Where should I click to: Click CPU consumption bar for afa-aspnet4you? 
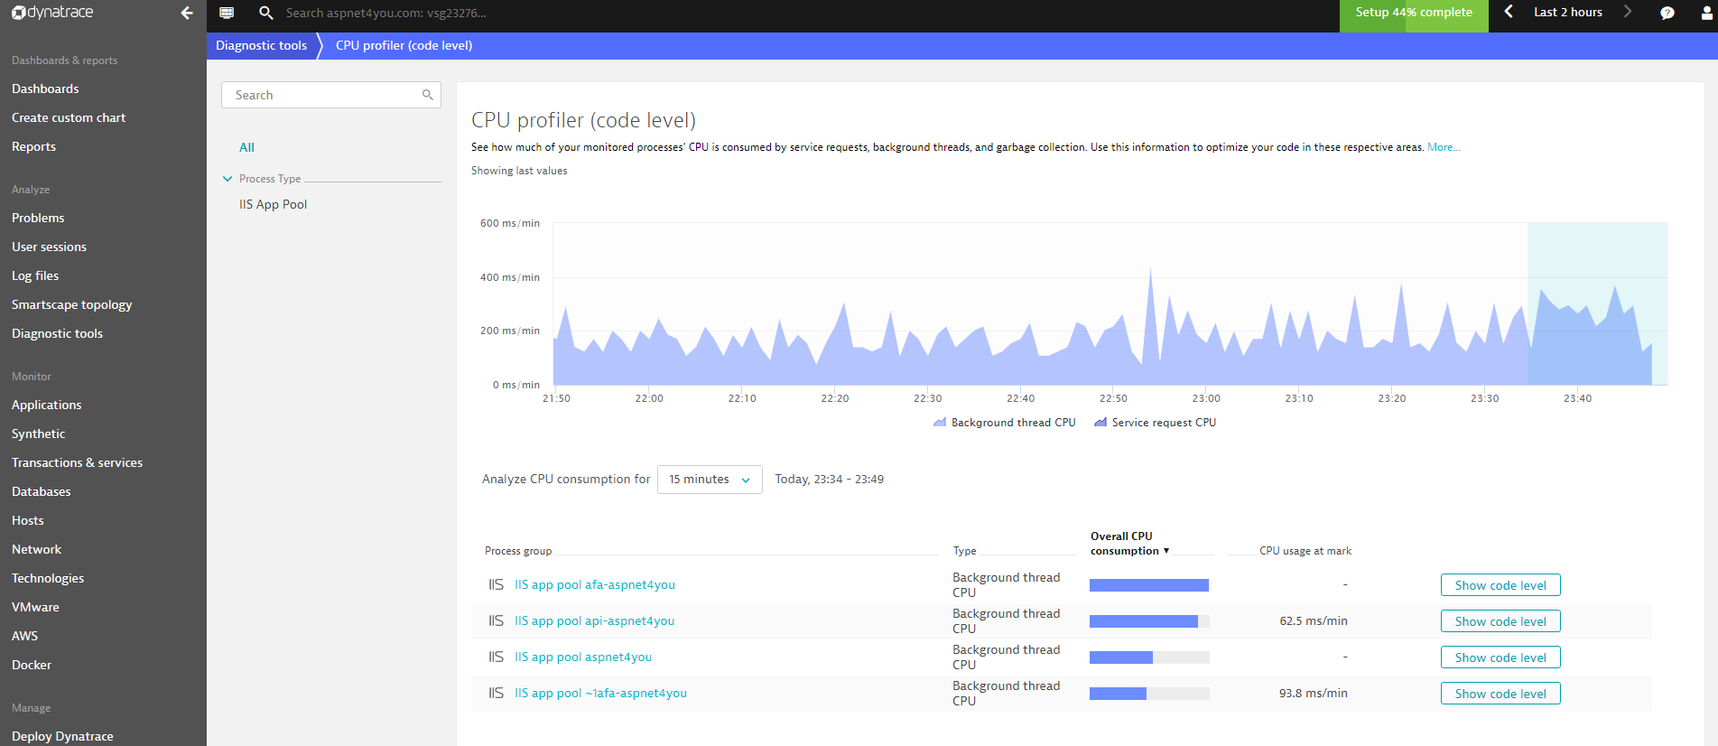[x=1149, y=585]
